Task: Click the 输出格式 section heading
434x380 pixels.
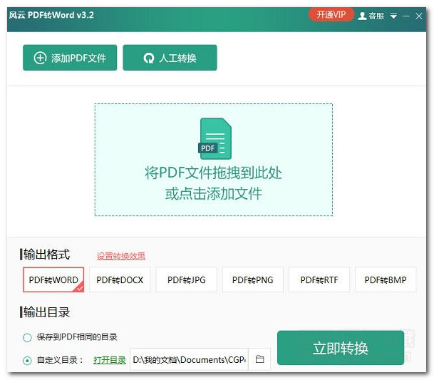Action: coord(46,255)
